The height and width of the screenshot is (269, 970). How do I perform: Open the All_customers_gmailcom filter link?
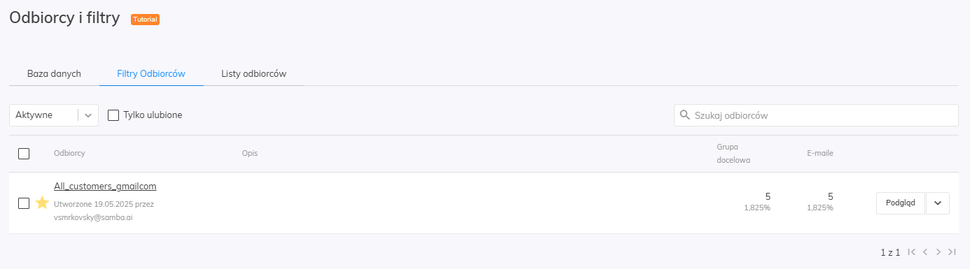click(x=105, y=186)
